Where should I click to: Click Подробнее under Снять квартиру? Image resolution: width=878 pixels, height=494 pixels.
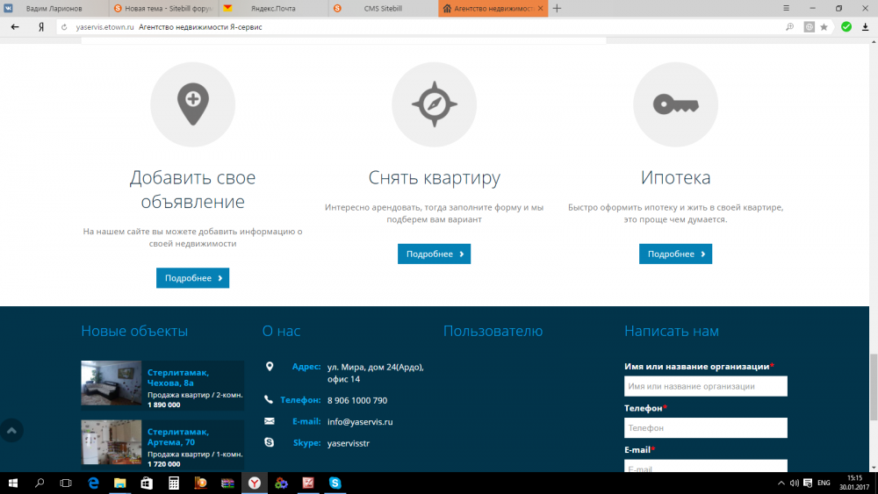(434, 254)
